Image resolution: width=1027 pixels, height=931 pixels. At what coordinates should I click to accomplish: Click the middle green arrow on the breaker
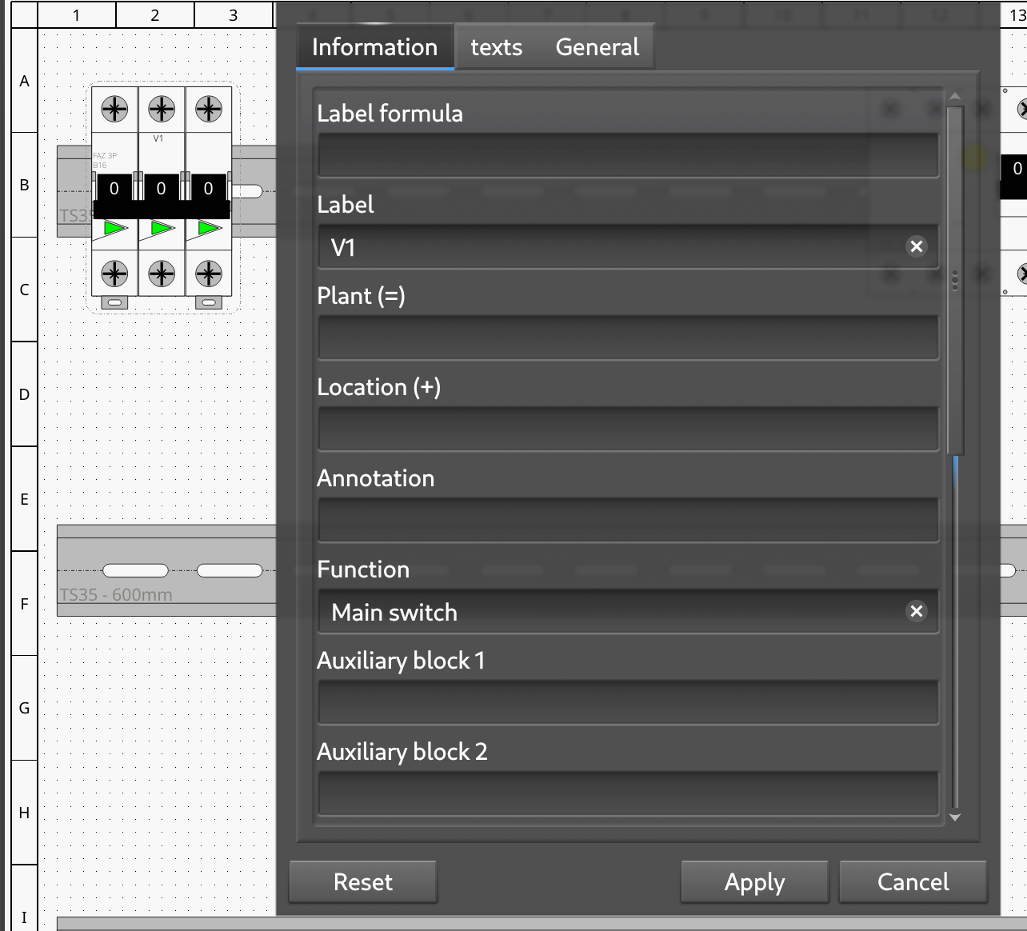pyautogui.click(x=162, y=229)
